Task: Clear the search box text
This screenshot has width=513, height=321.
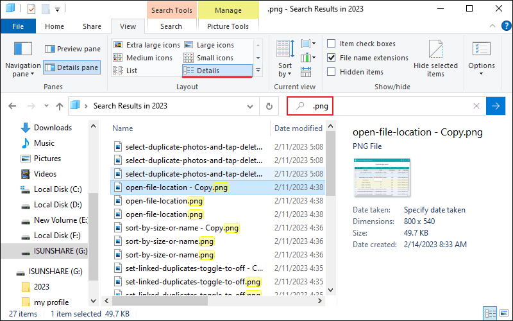Action: pos(476,106)
